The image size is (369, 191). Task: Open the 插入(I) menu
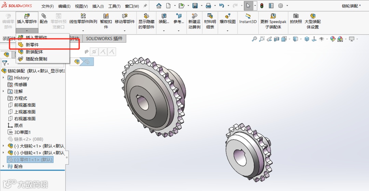click(98, 6)
